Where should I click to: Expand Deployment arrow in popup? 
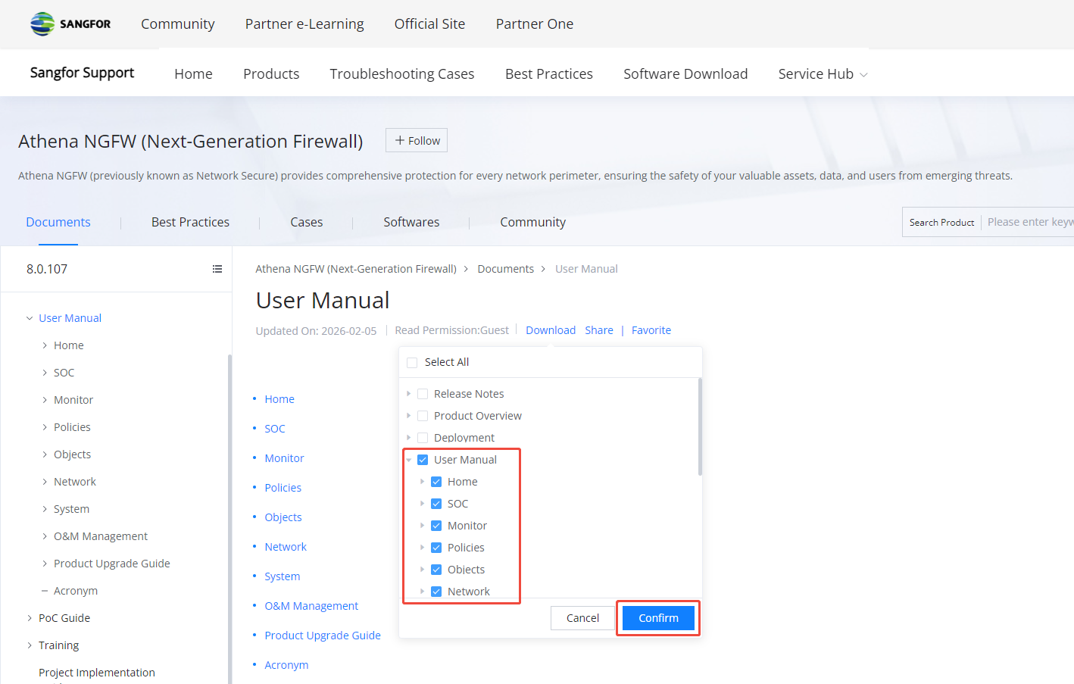(408, 438)
